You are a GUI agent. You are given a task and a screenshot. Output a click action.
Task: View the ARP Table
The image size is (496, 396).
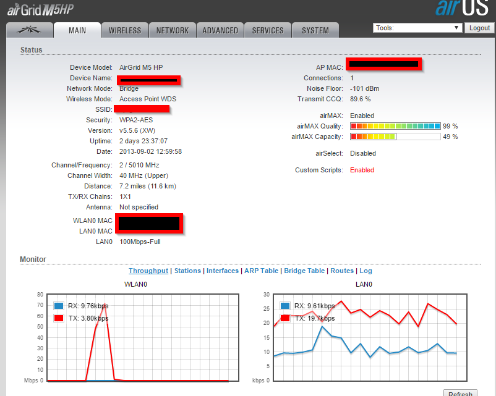261,271
